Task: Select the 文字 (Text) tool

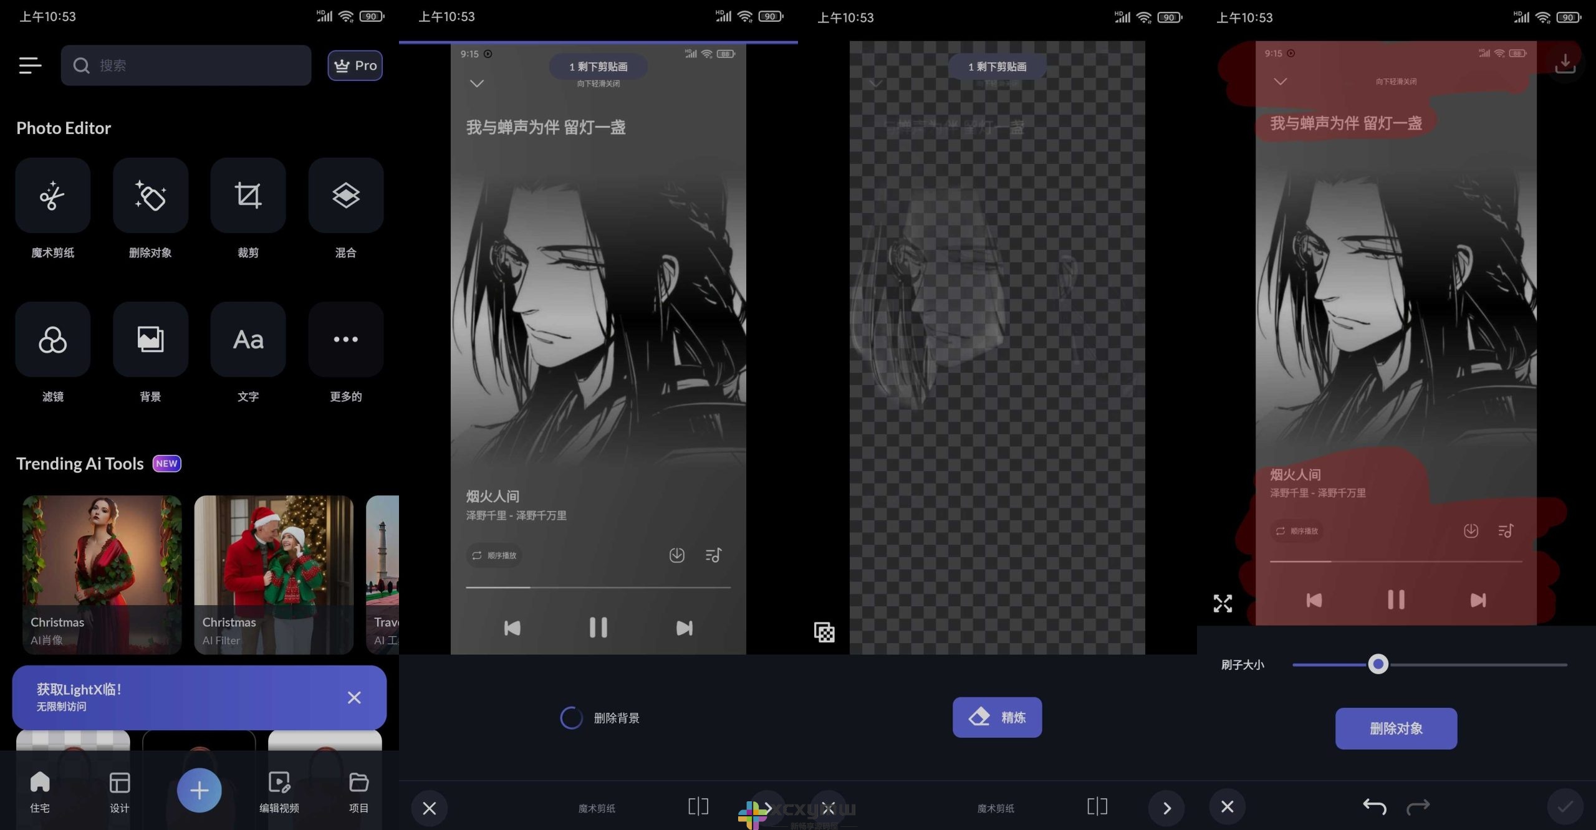Action: (248, 340)
